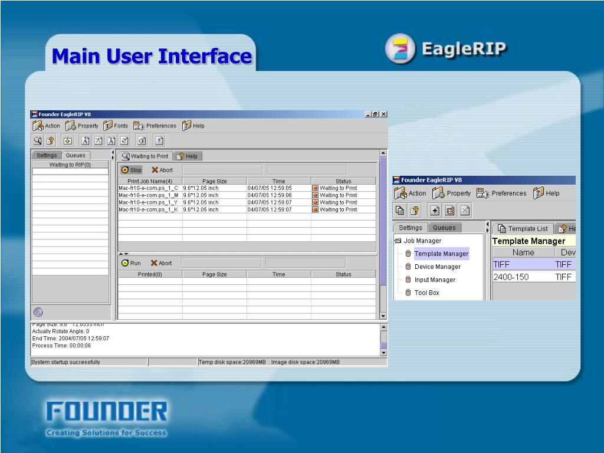
Task: Click the Temp disk space status bar entry
Action: pyautogui.click(x=232, y=362)
